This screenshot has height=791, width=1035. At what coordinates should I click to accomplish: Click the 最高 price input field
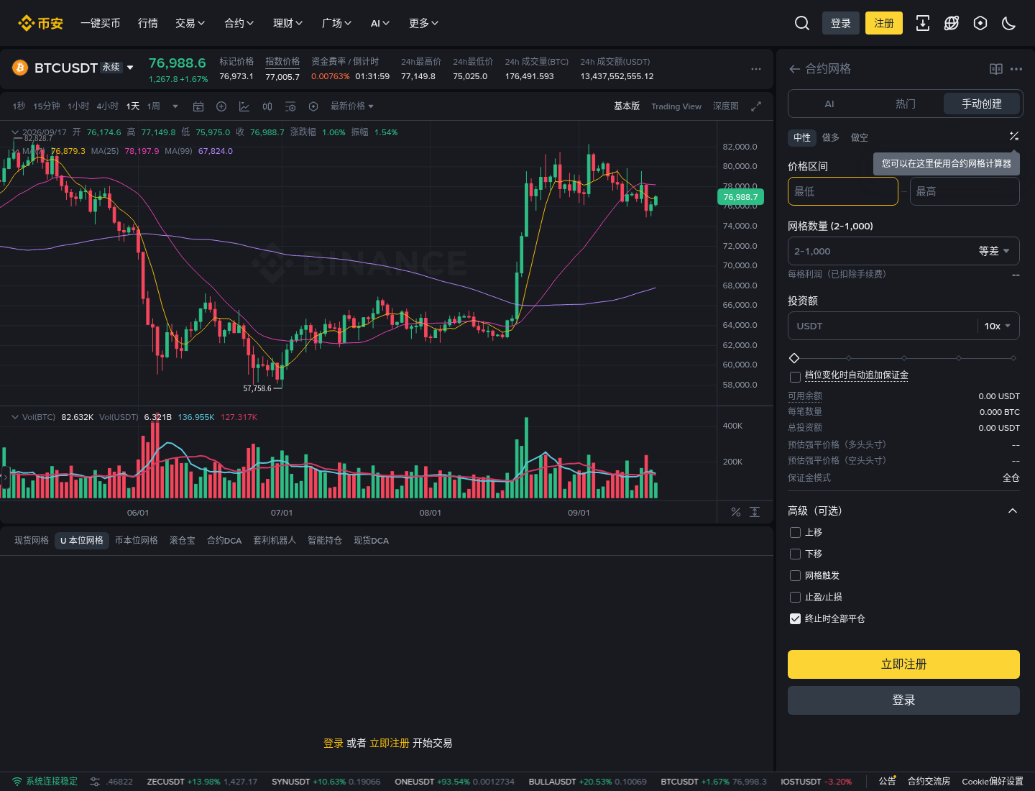click(x=965, y=191)
